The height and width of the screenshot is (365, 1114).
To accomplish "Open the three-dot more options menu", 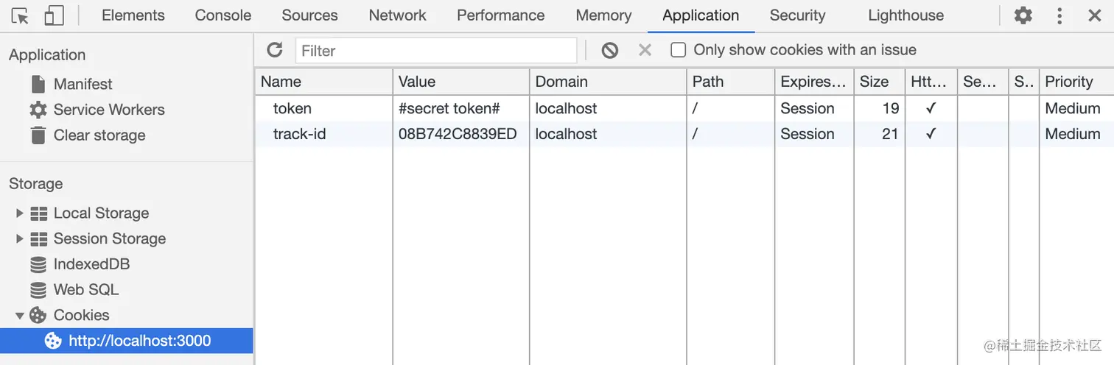I will click(x=1059, y=15).
